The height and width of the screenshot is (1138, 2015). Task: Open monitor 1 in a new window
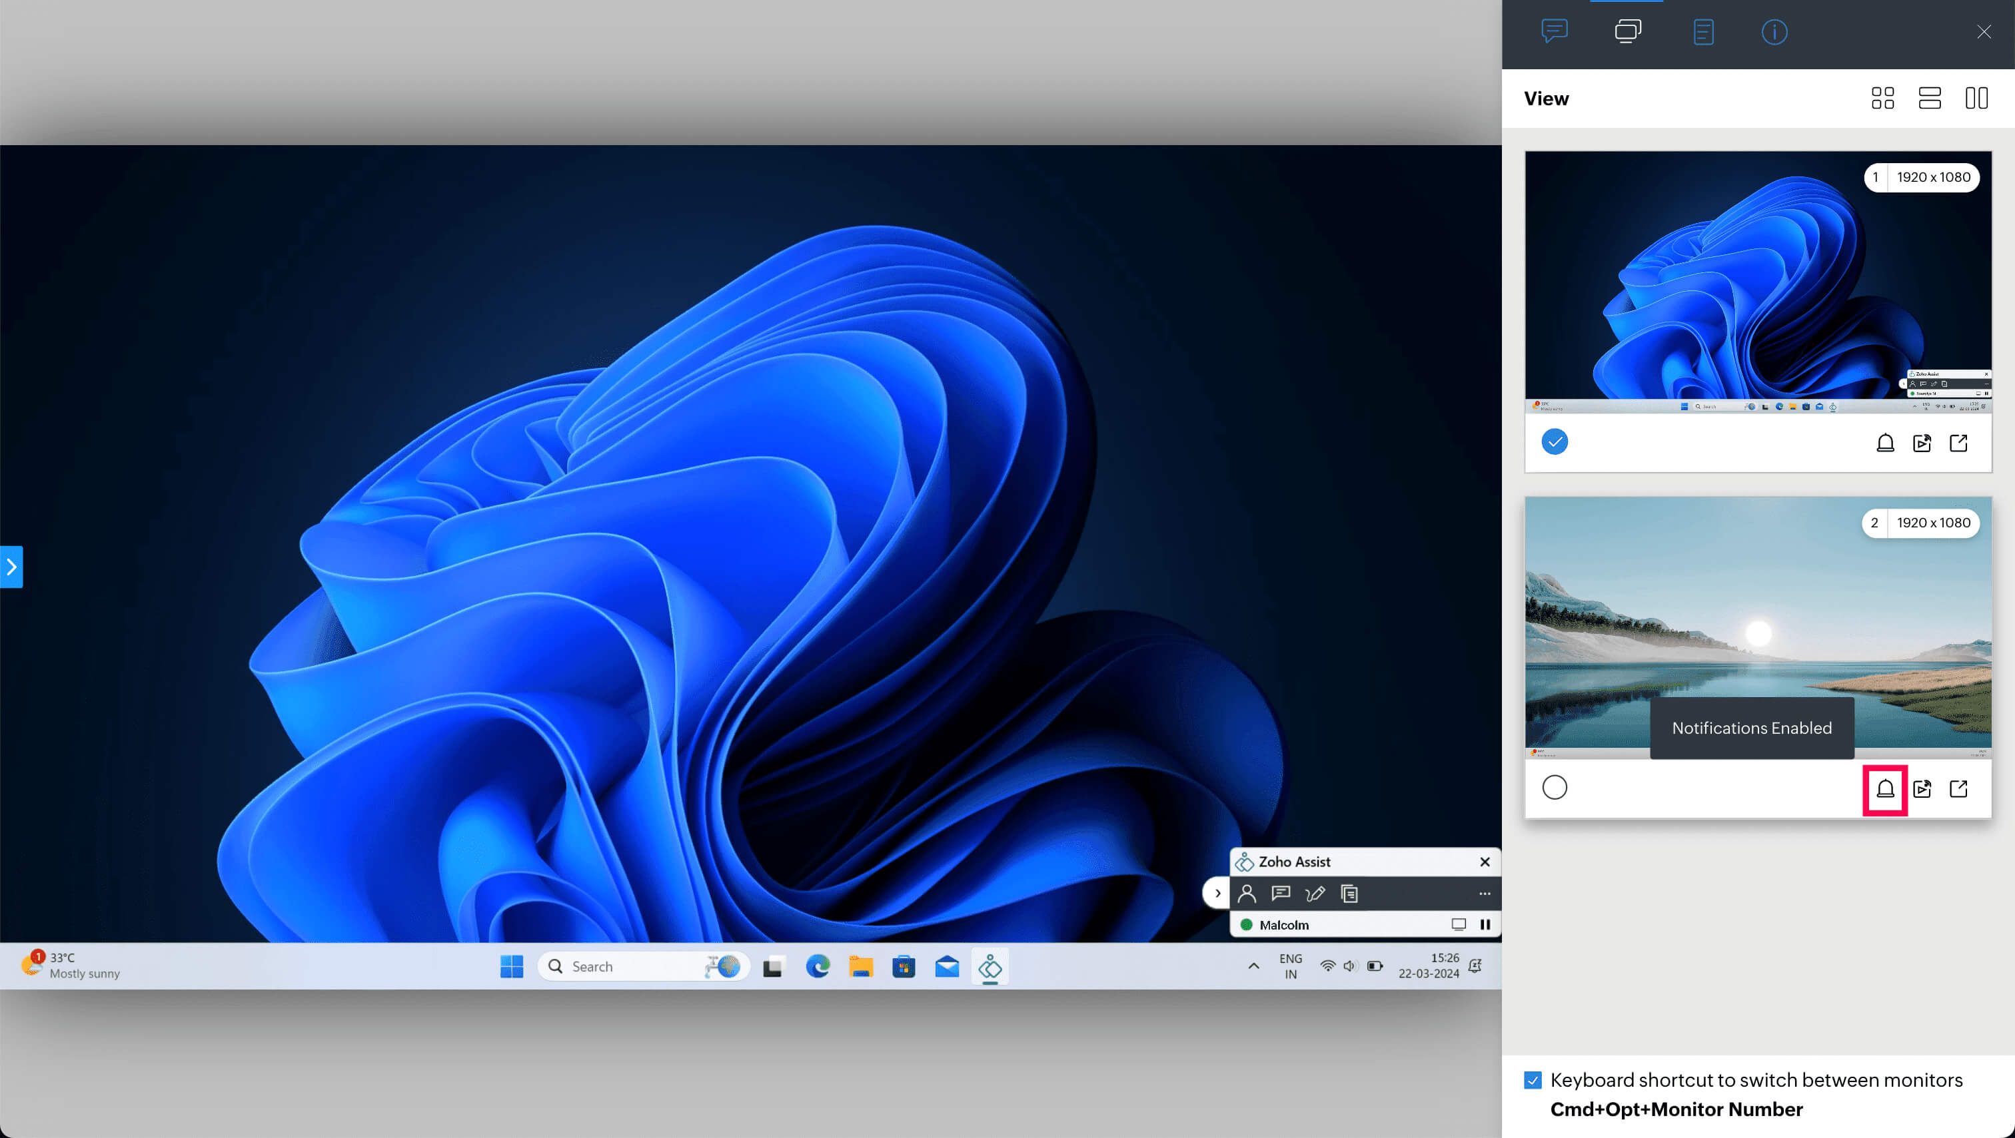pos(1958,443)
